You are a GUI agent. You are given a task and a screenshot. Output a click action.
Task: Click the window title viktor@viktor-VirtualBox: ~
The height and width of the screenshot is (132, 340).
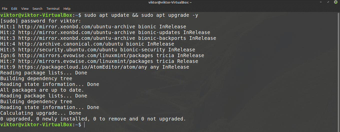(170, 3)
